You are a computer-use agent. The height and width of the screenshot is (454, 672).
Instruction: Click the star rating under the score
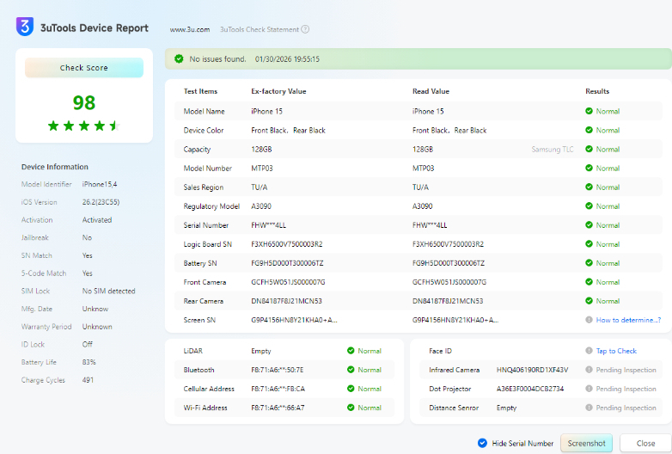pyautogui.click(x=84, y=126)
